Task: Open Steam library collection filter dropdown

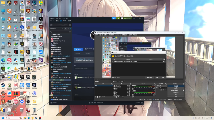Action: click(x=57, y=29)
